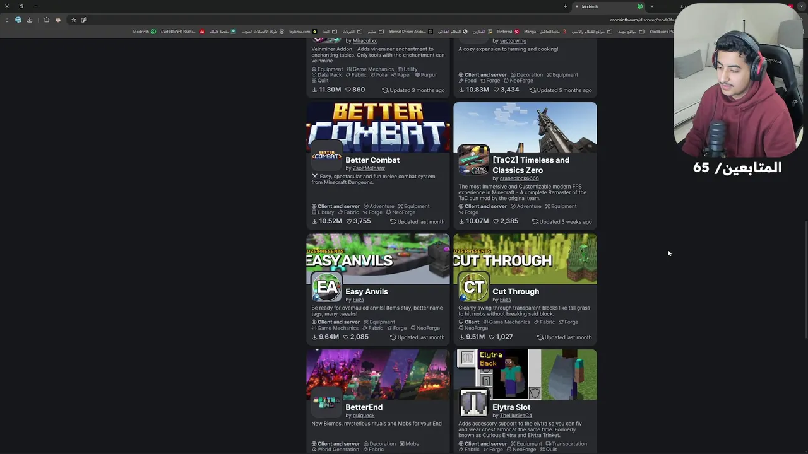Open the BetterEnd mod title
Screen dimensions: 808x454
coord(364,407)
